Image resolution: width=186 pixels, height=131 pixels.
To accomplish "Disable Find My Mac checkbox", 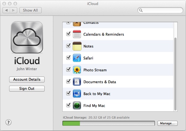I will [x=68, y=105].
